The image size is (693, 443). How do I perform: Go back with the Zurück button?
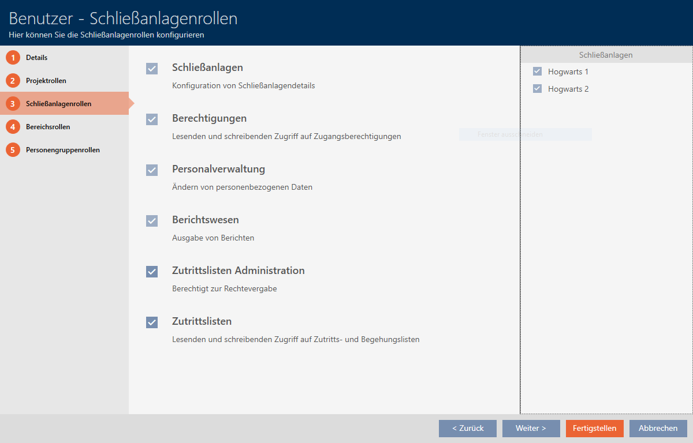467,429
